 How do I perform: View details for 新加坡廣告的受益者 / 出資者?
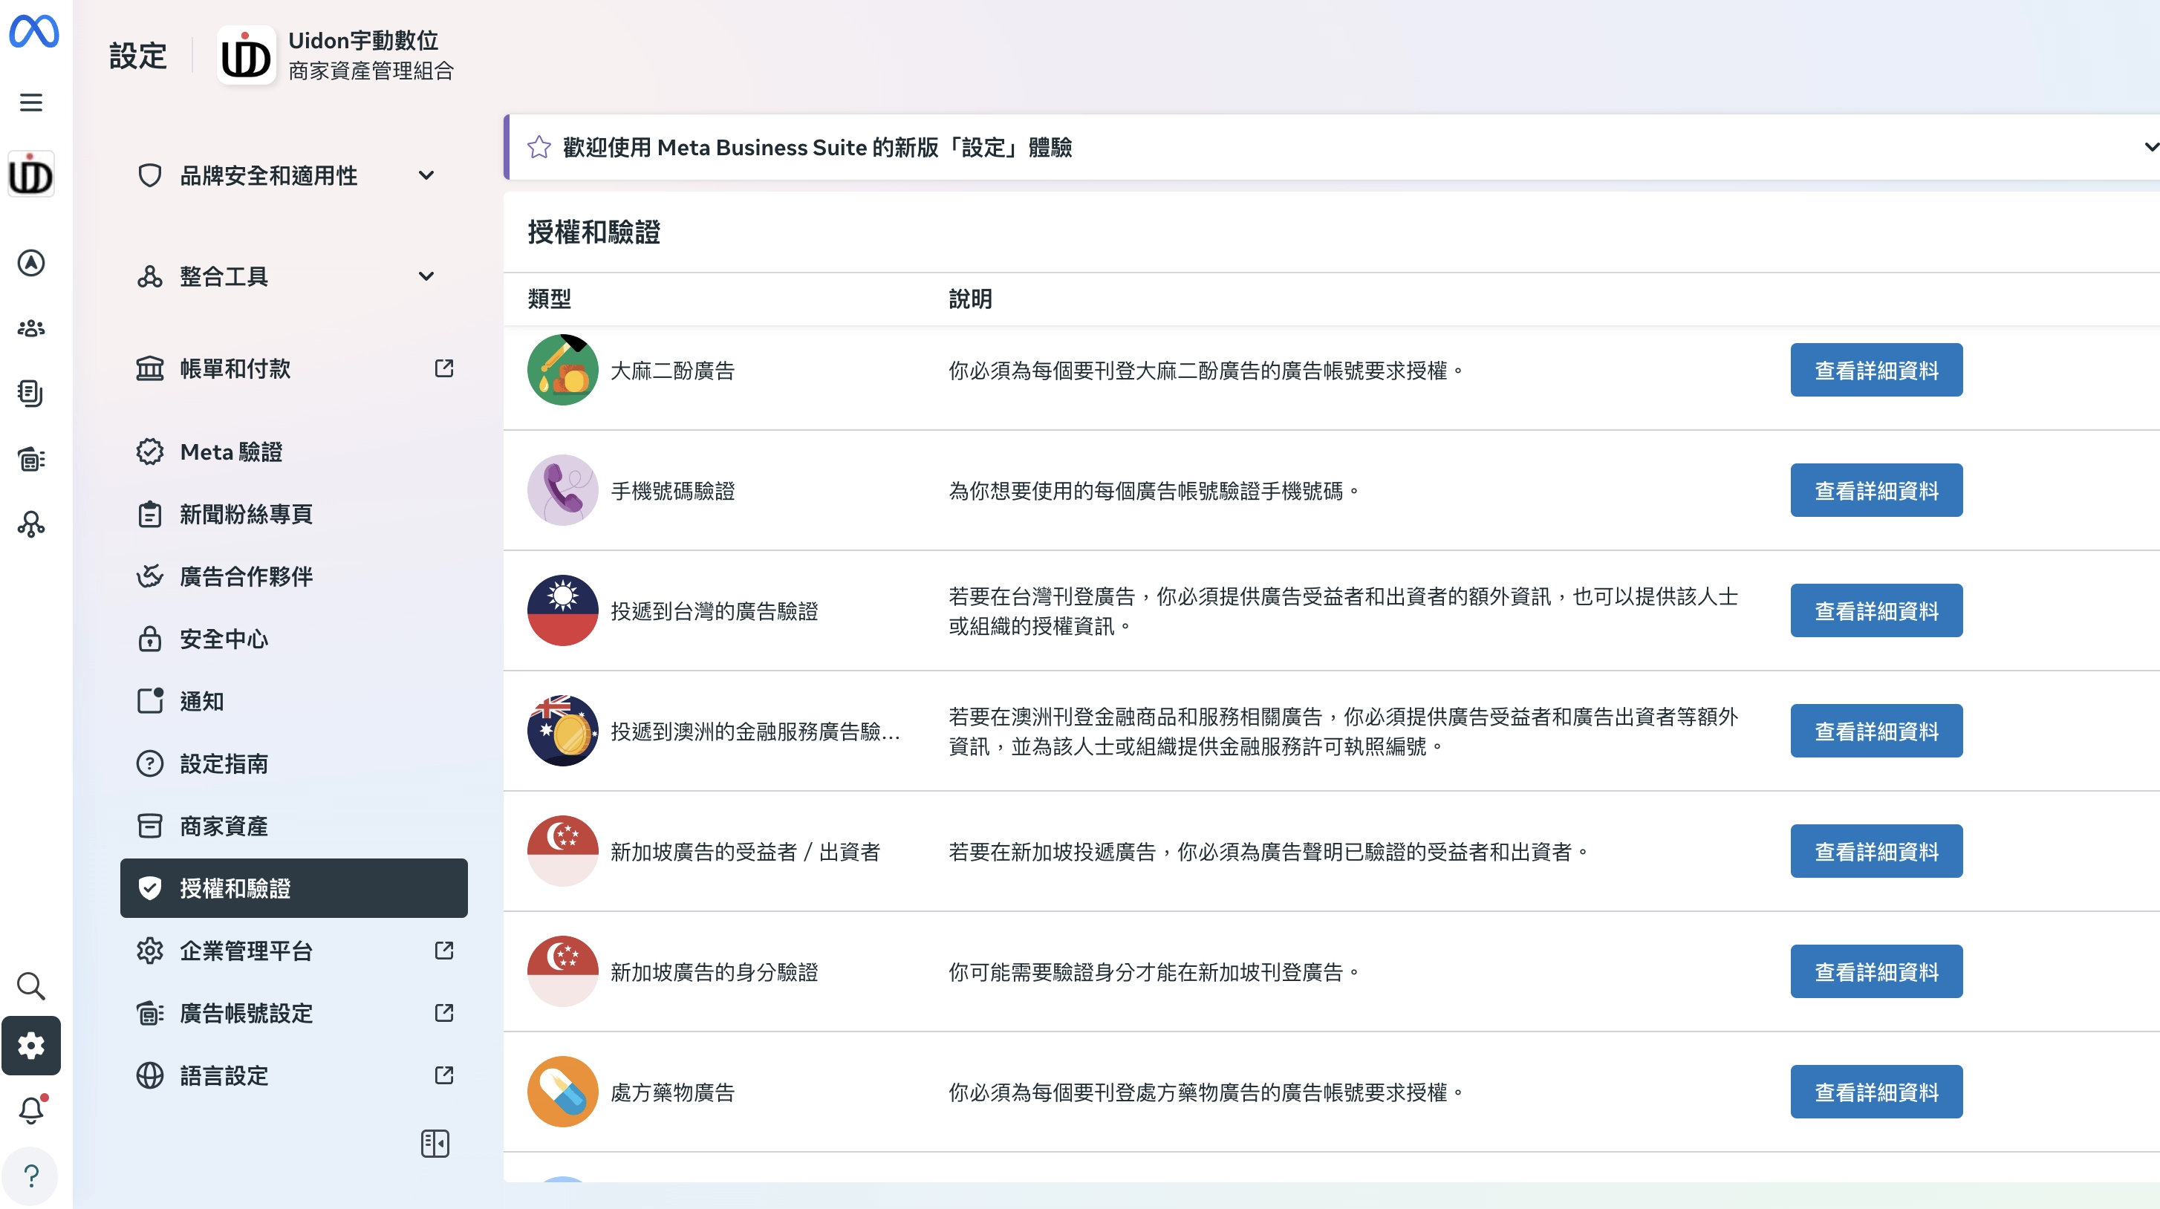pyautogui.click(x=1876, y=851)
